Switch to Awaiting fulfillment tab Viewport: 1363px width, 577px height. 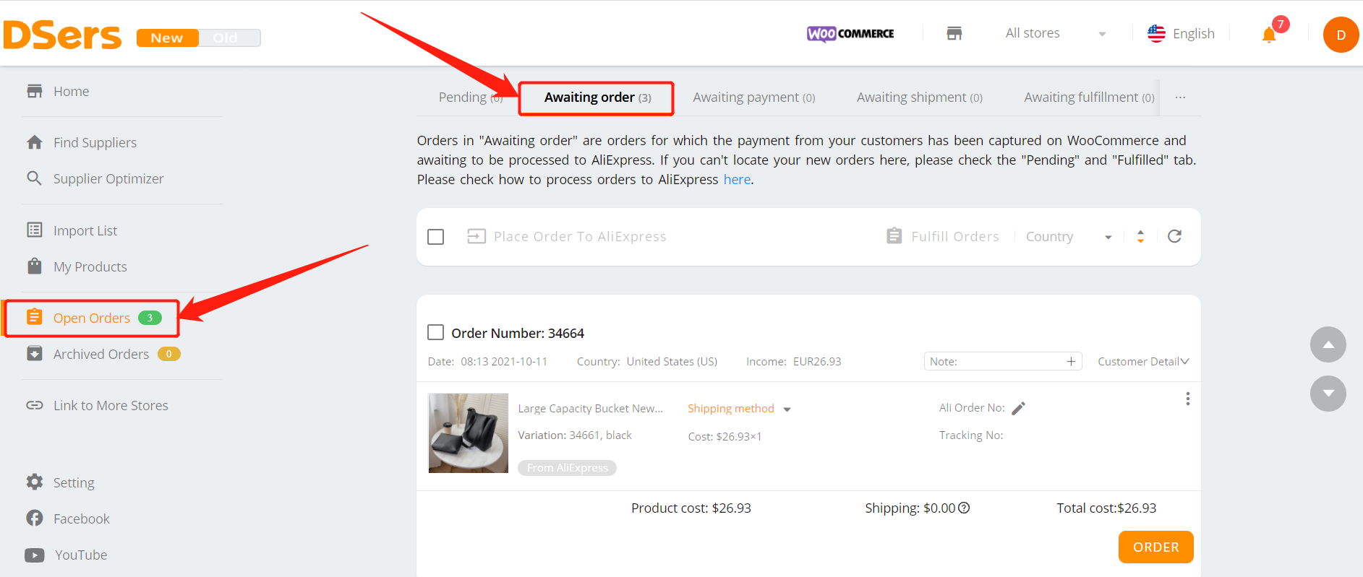[x=1089, y=97]
